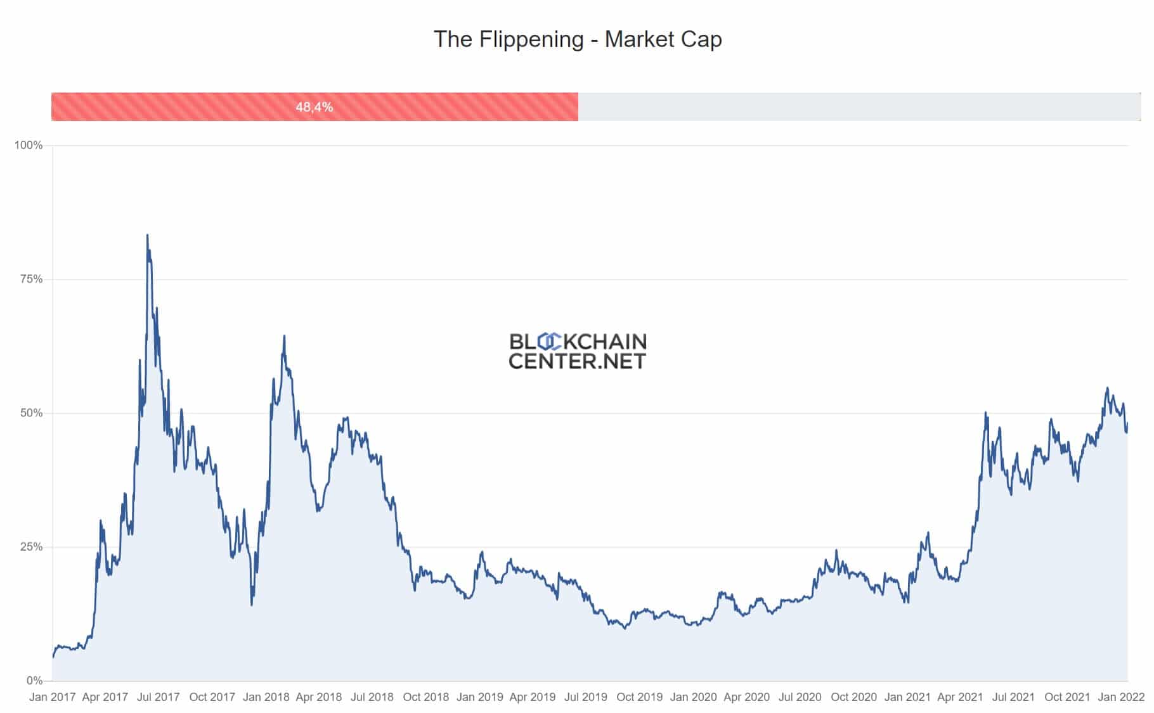Click the Oct 2020 x-axis label
This screenshot has height=713, width=1154.
(x=853, y=697)
